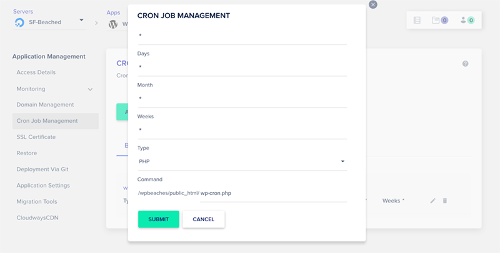This screenshot has height=253, width=500.
Task: Submit the cron job form
Action: [159, 219]
